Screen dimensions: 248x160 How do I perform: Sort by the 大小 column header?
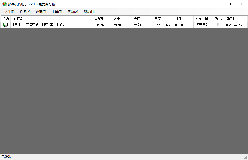pyautogui.click(x=122, y=19)
